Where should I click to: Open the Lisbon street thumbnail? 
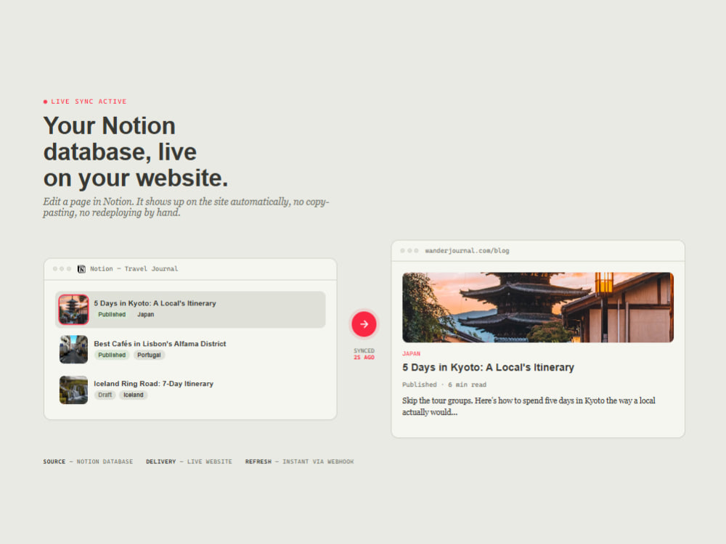[73, 350]
